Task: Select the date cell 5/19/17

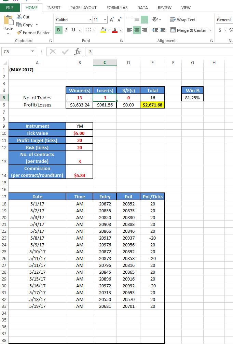Action: point(37,306)
